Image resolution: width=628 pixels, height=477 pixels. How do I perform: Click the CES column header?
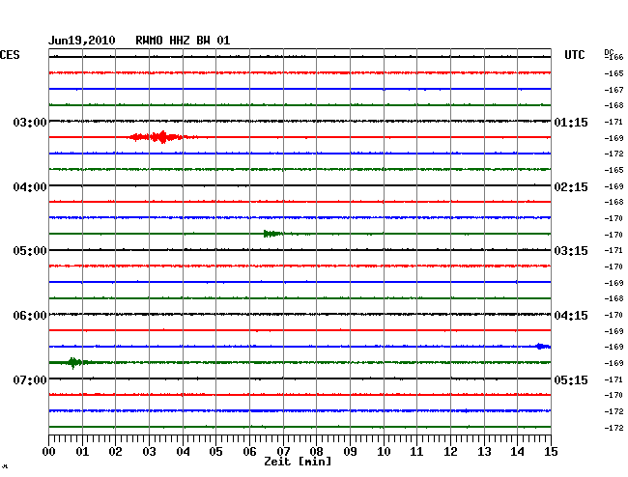pyautogui.click(x=10, y=55)
